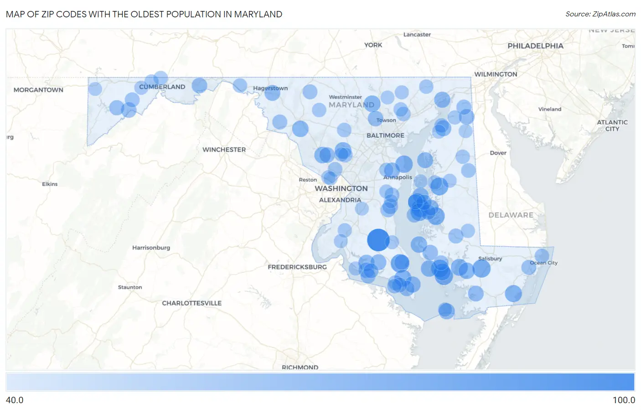Click the Westminster map label
Viewport: 641px width, 410px height.
pos(345,97)
